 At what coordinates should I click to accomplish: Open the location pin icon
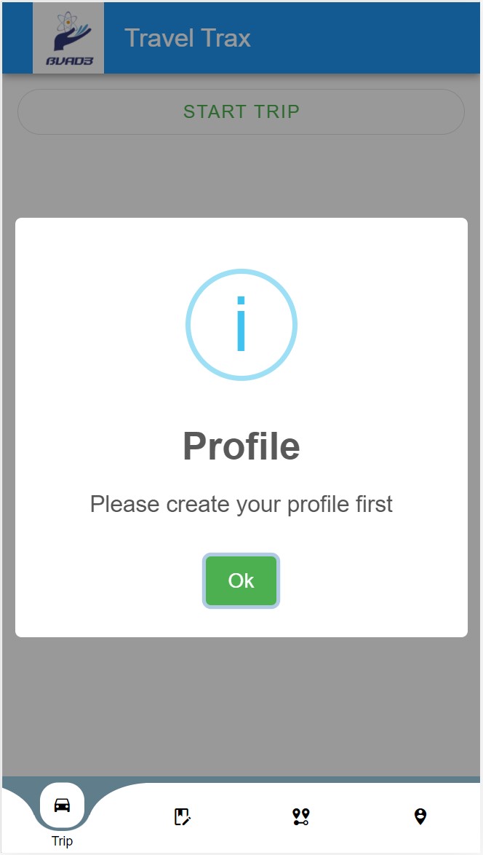[x=420, y=816]
